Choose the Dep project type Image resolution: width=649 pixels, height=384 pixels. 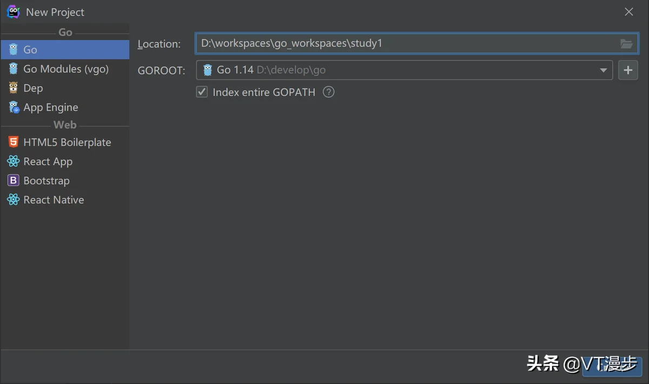click(65, 88)
